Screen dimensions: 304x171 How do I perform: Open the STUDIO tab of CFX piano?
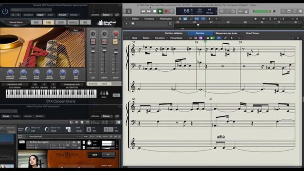click(61, 22)
